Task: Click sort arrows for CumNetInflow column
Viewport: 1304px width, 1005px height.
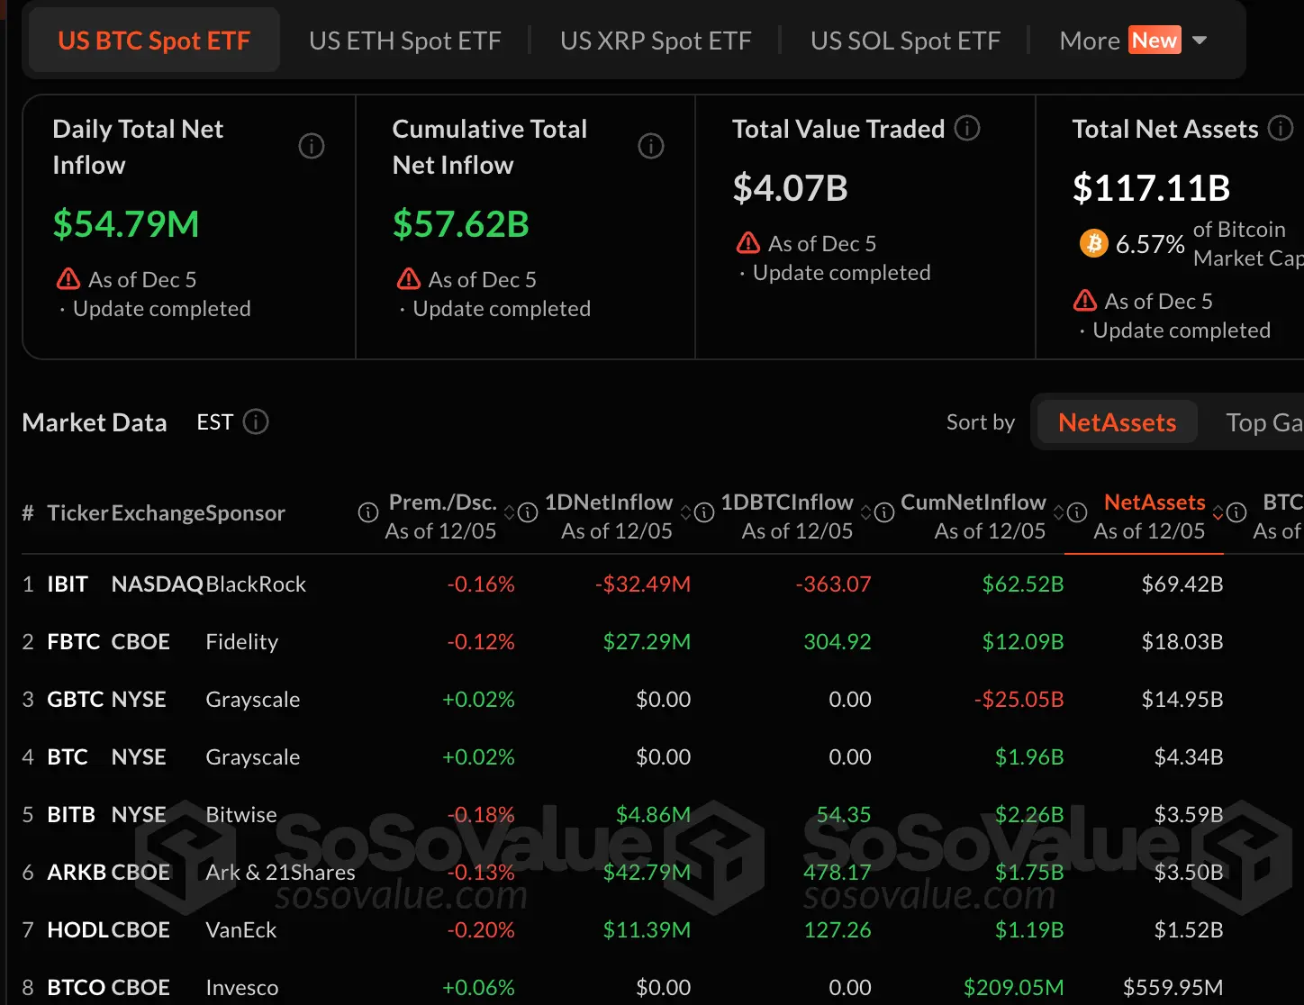Action: point(1059,512)
